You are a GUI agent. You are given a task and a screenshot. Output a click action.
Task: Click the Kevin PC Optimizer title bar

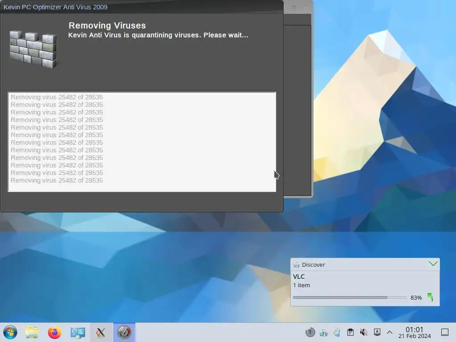pyautogui.click(x=142, y=7)
